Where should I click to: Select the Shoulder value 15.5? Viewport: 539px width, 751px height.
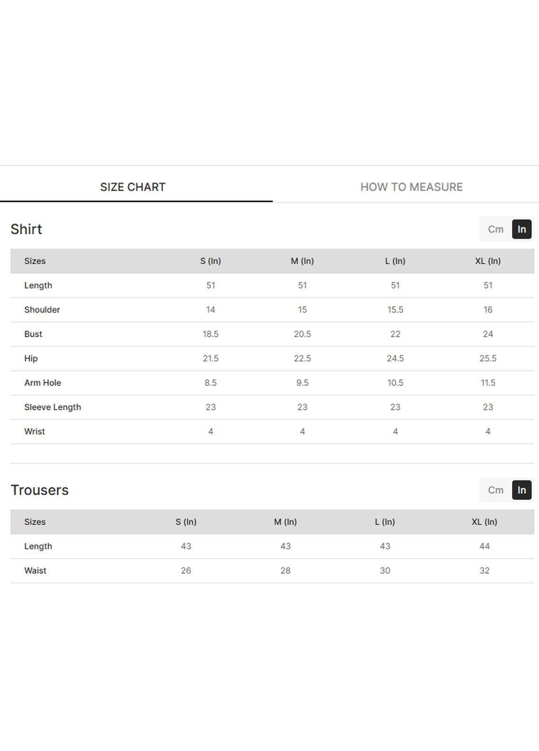click(x=395, y=310)
